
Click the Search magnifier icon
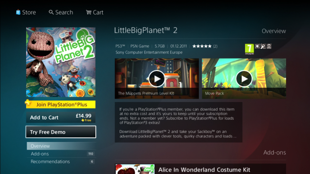[51, 12]
